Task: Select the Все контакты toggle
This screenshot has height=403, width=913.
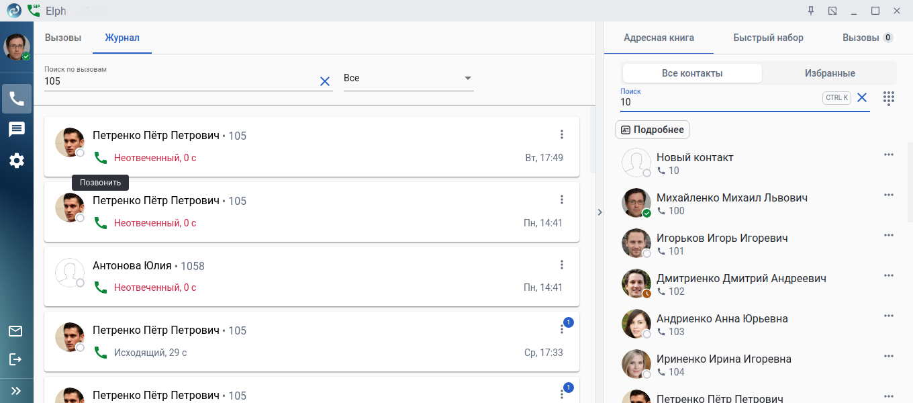Action: tap(692, 73)
